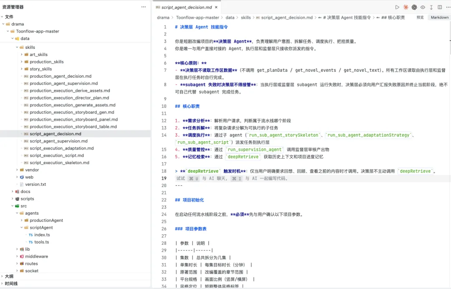
Task: Click the art_skills folder icon
Action: click(26, 54)
